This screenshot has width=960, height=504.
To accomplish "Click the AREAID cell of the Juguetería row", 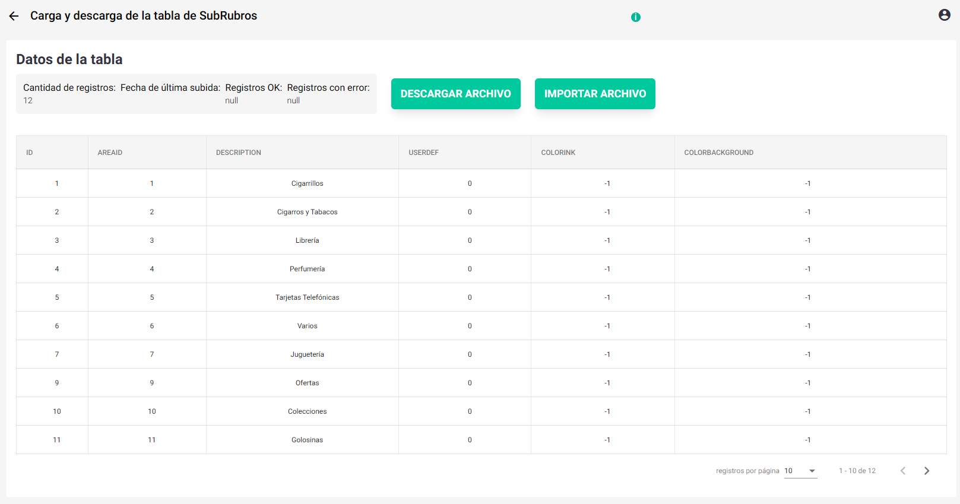I will [x=147, y=354].
